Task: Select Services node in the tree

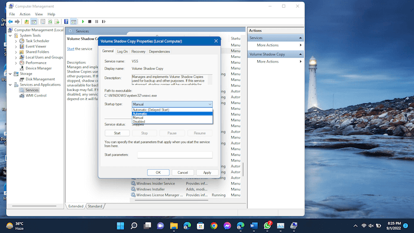Action: [x=32, y=90]
